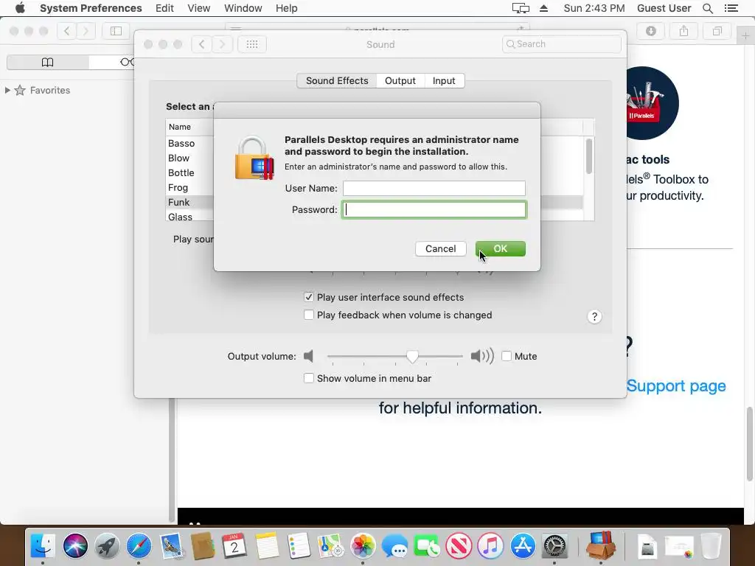Click Safari Share toolbar button
This screenshot has height=566, width=755.
(x=683, y=31)
